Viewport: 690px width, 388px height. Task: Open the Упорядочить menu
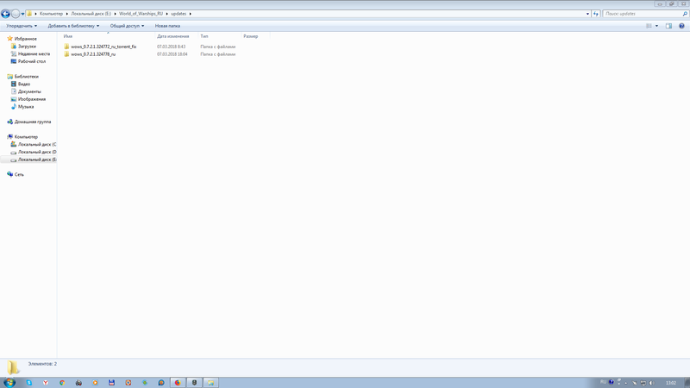(x=22, y=26)
